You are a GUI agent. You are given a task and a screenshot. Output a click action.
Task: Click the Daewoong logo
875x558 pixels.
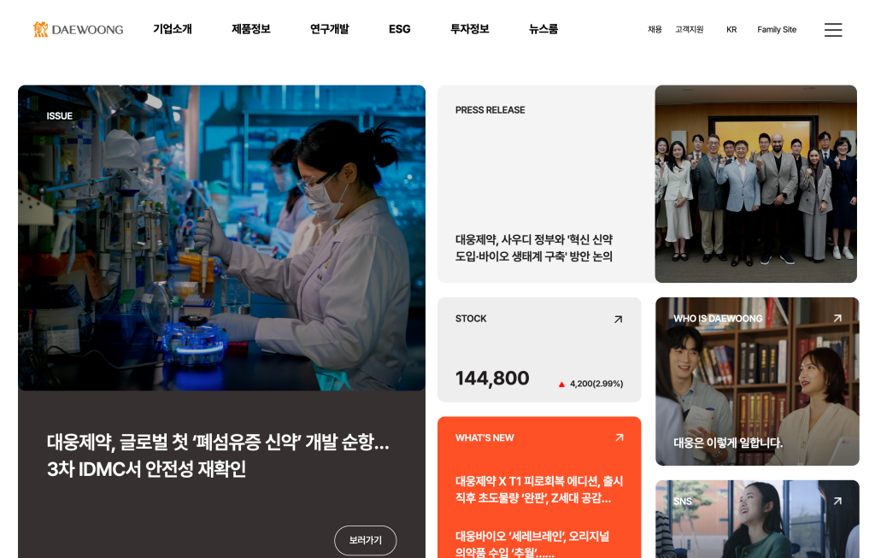78,30
